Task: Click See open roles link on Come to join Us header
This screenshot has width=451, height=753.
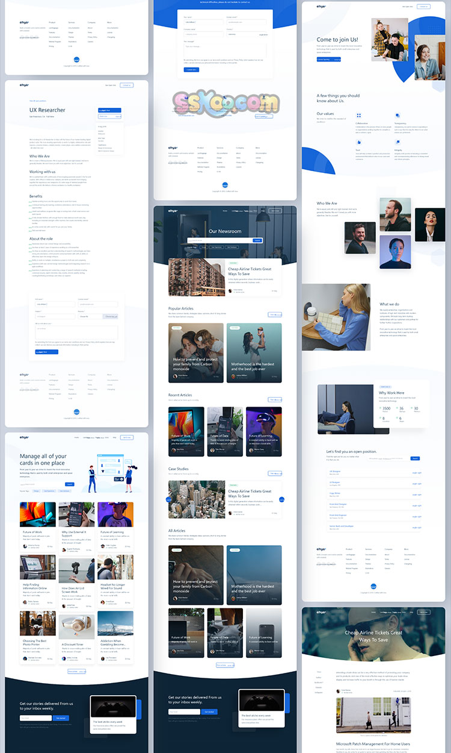Action: [x=408, y=7]
